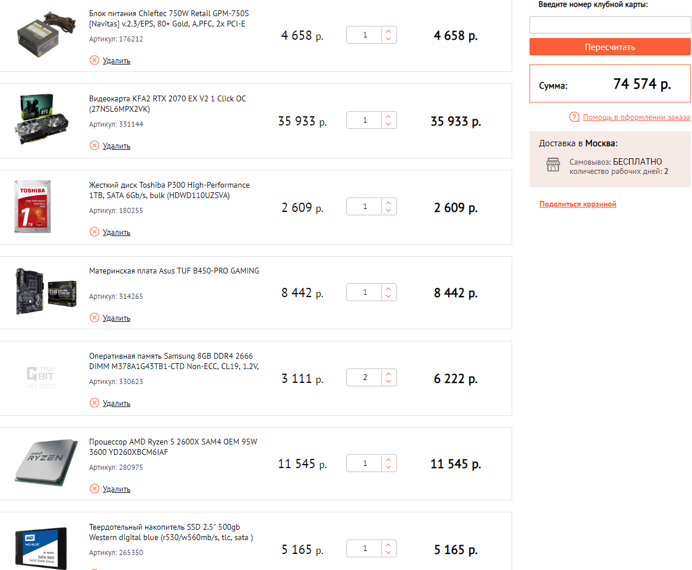Click the delete icon for KFA2 RTX 2070
Viewport: 692px width, 570px height.
tap(94, 146)
